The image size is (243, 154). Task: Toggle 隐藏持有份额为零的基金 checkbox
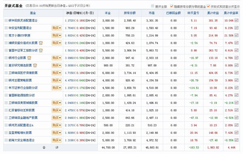(171, 6)
